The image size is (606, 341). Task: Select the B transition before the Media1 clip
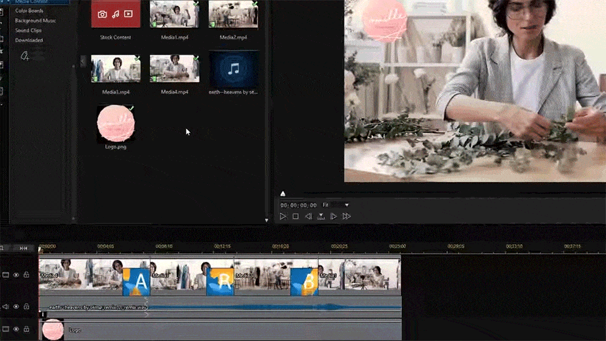click(x=304, y=282)
